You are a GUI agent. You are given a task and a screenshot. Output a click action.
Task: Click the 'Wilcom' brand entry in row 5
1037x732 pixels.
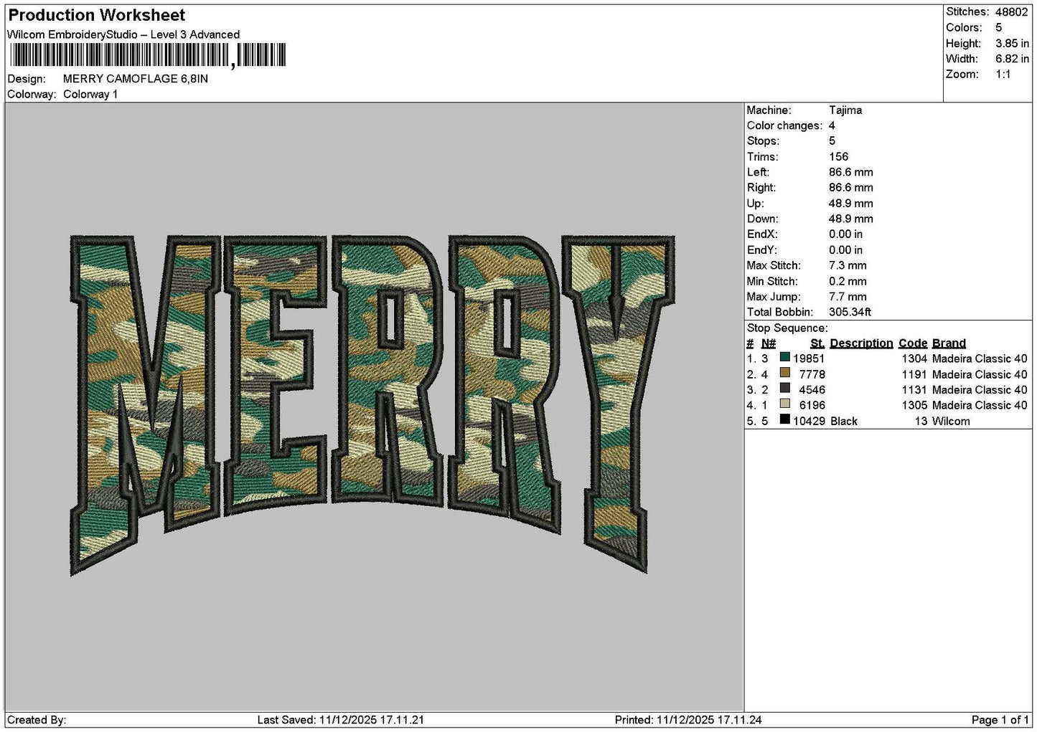tap(951, 421)
